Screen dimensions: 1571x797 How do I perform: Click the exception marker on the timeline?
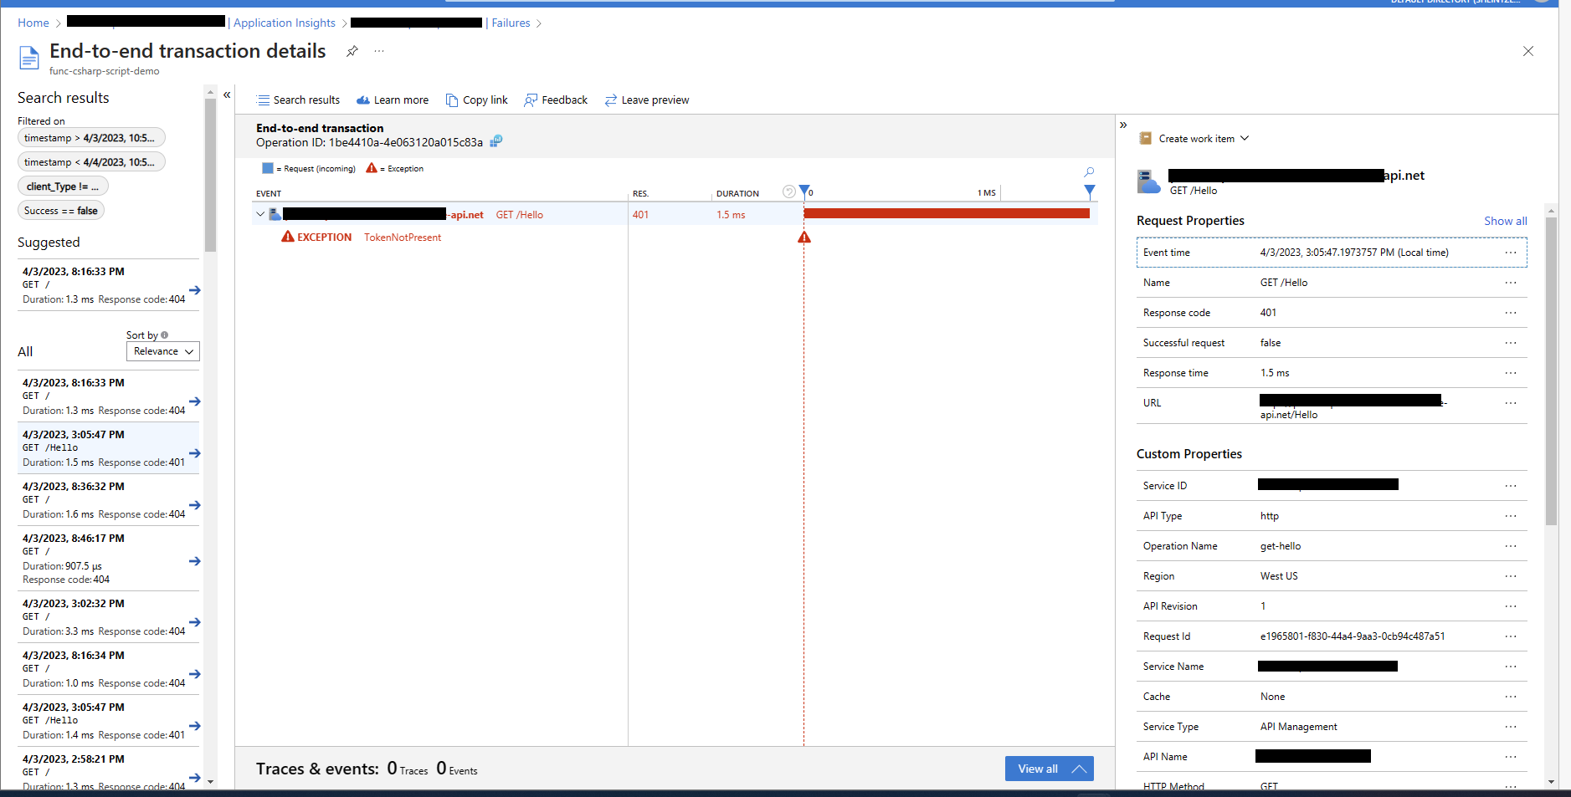(804, 238)
